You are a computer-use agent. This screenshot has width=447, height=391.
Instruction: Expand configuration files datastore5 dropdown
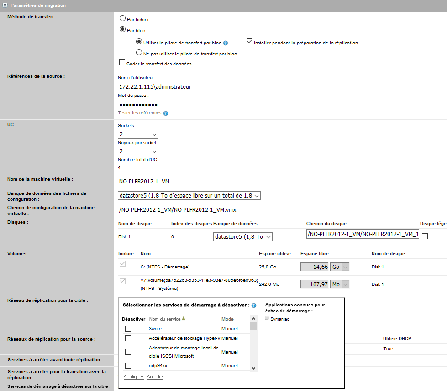coord(189,196)
